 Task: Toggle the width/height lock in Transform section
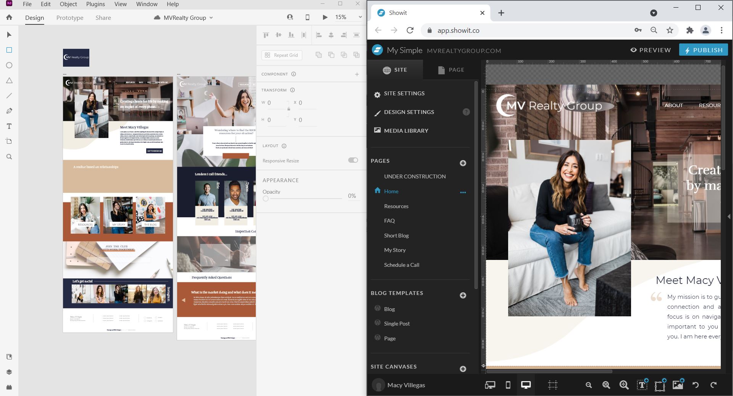(x=289, y=109)
